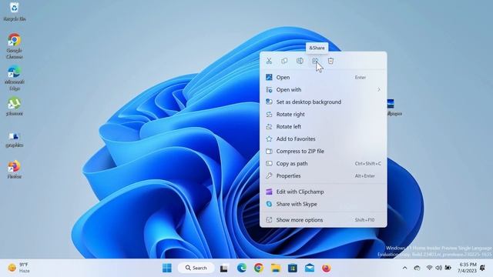Open the notifications bell icon
This screenshot has width=493, height=277.
(483, 268)
